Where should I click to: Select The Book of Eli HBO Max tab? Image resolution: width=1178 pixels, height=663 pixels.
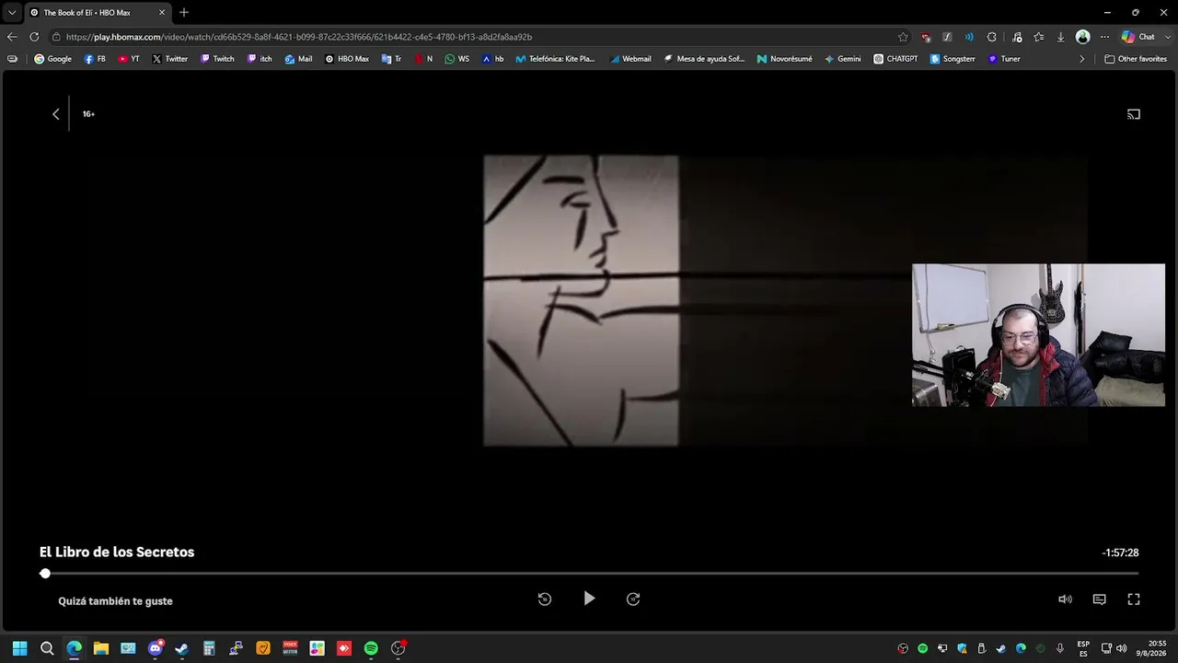tap(97, 13)
